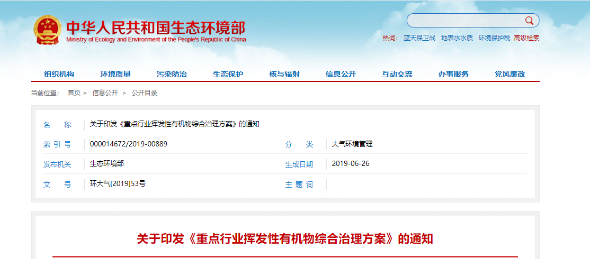Click the national emblem logo
The image size is (590, 259).
point(48,30)
